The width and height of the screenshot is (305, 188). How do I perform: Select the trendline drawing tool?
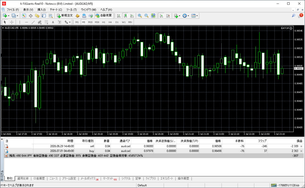[x=33, y=22]
